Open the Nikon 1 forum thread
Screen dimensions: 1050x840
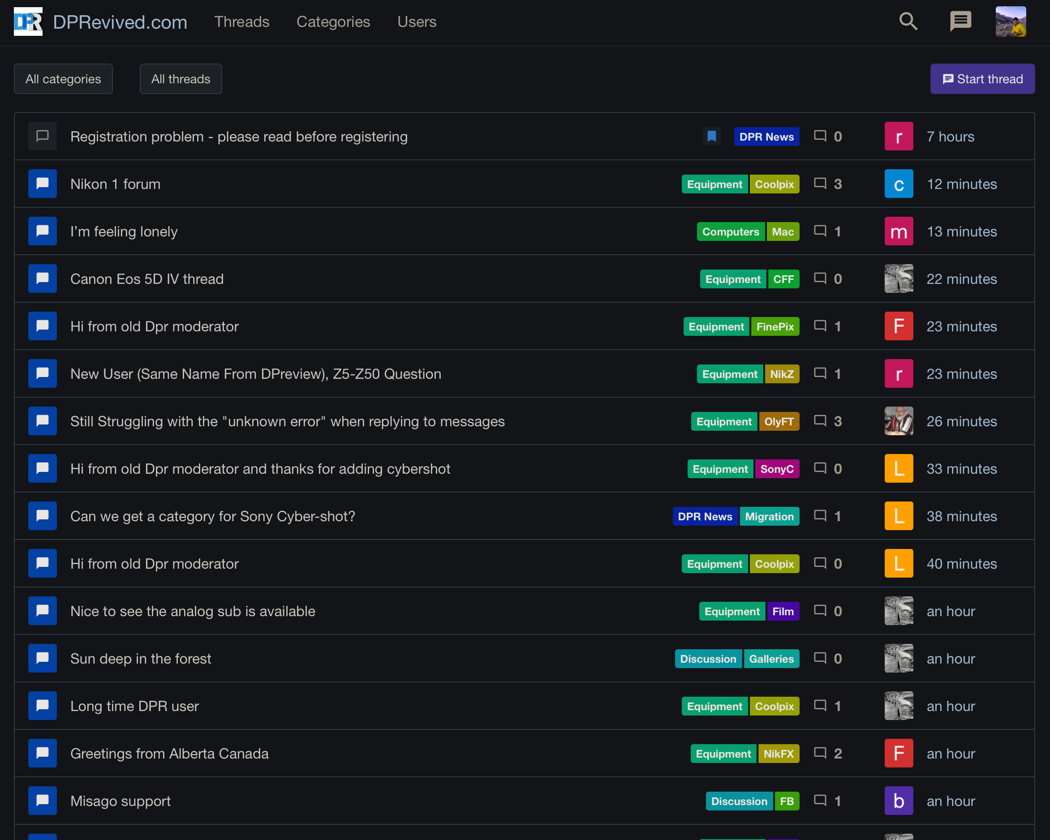(x=116, y=184)
